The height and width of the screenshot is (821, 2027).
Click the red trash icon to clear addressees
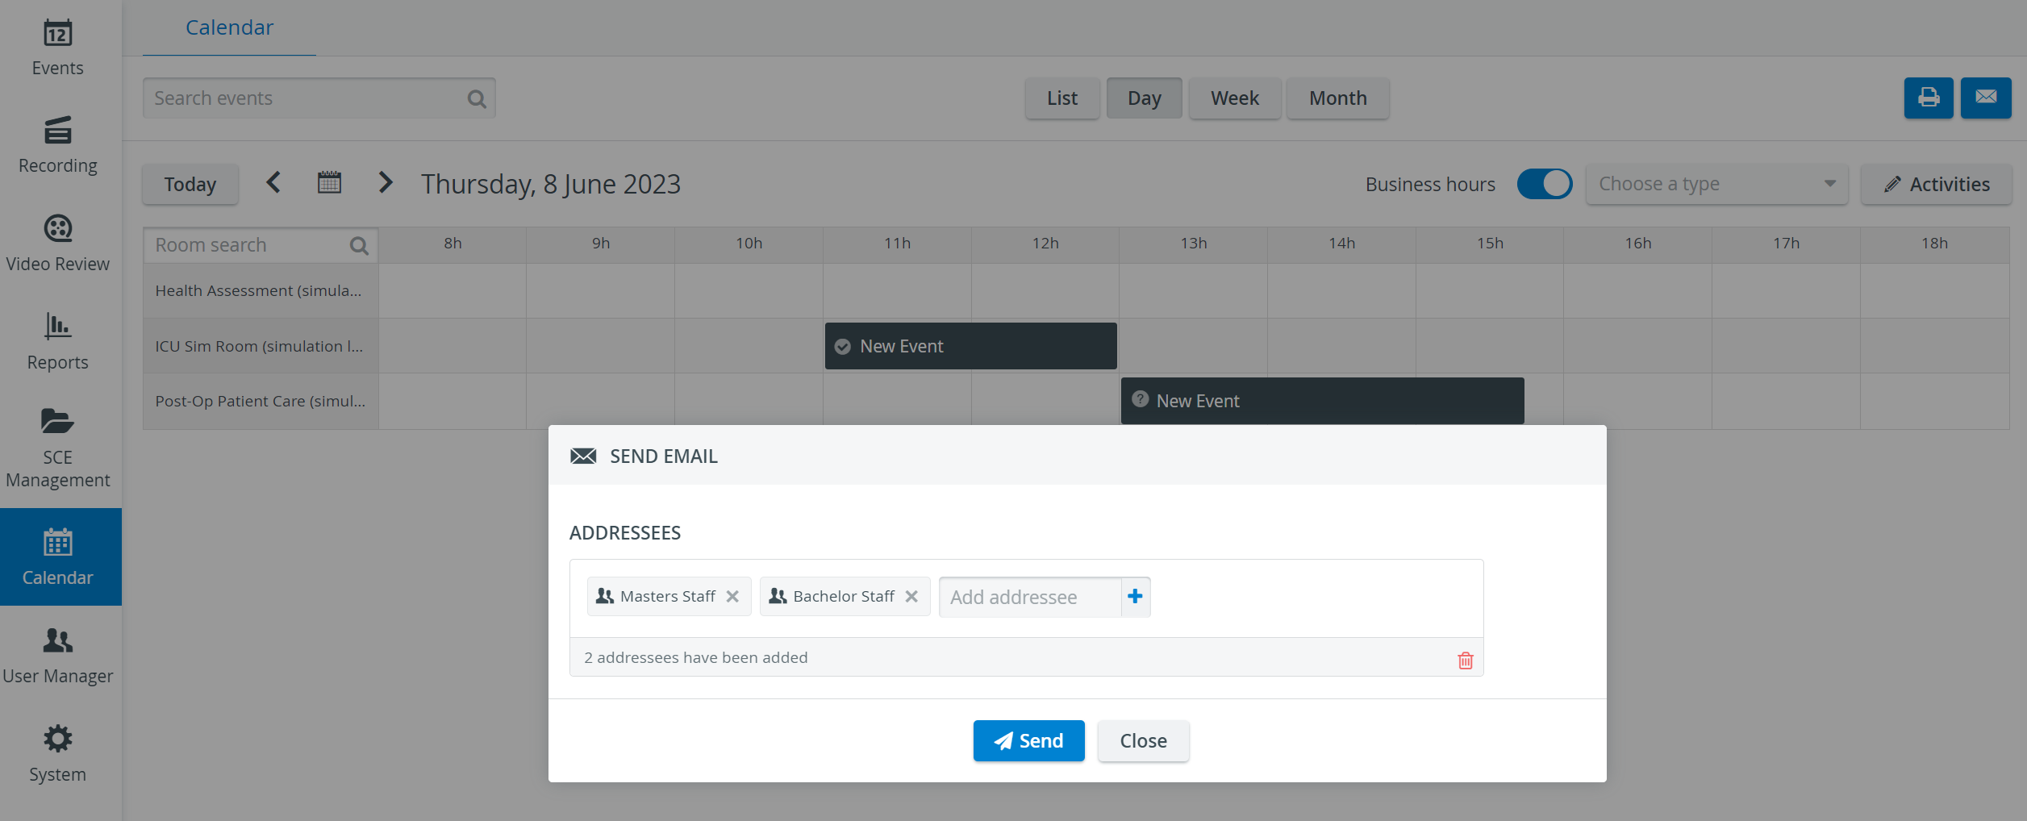point(1465,661)
